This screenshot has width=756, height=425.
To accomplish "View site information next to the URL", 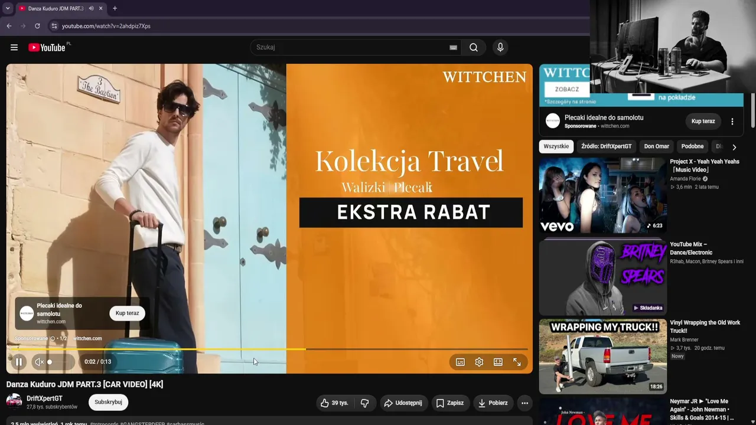I will (x=54, y=26).
